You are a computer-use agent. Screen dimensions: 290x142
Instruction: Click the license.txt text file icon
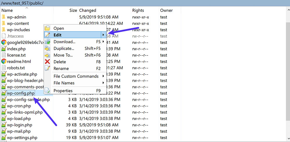(4, 55)
